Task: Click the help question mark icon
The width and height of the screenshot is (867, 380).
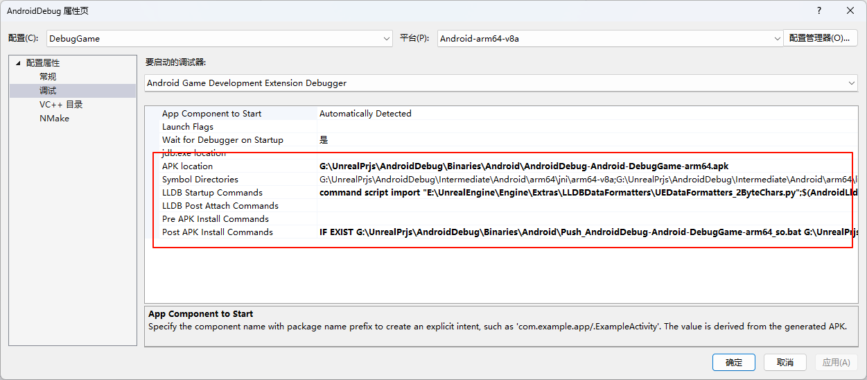Action: pos(819,10)
